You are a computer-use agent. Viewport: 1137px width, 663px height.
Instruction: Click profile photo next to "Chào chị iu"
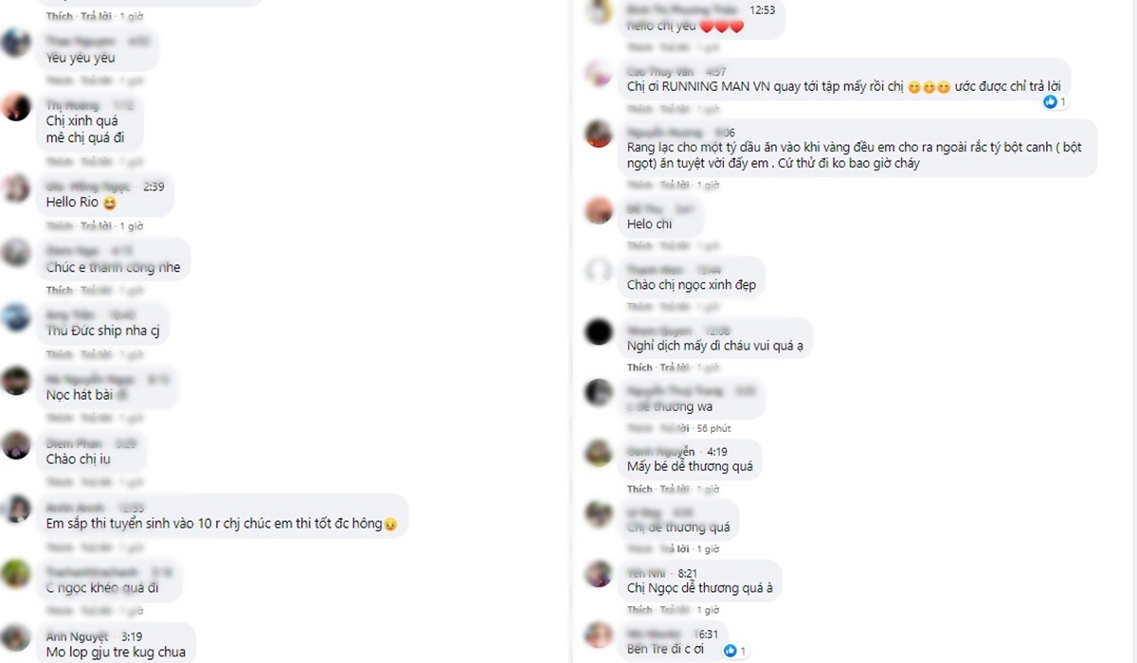16,444
